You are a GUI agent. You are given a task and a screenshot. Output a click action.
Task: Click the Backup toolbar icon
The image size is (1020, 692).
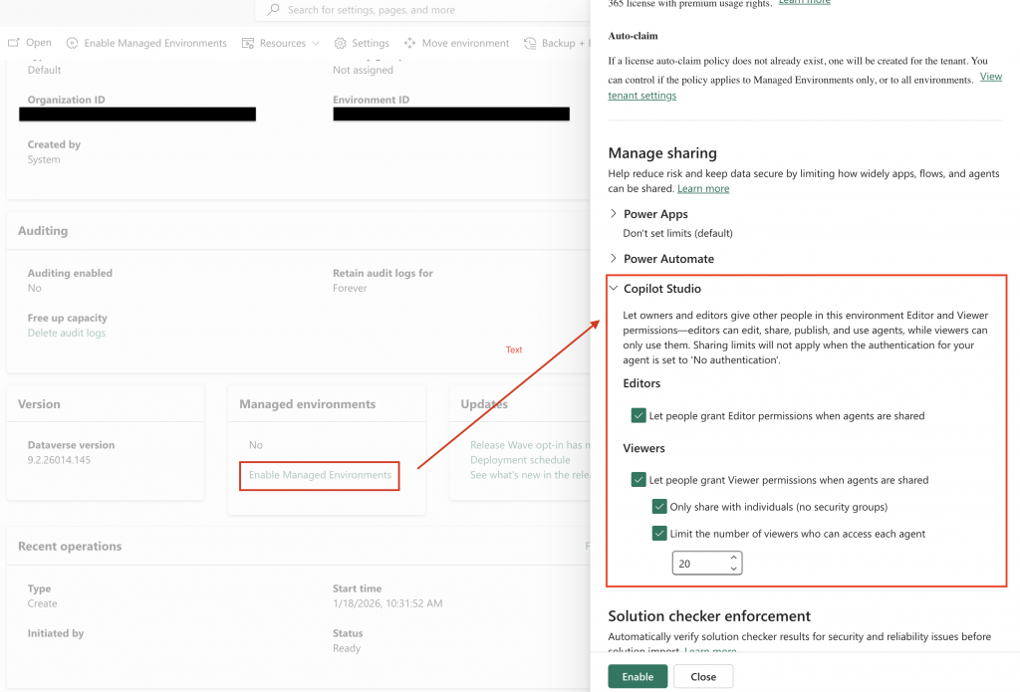531,43
